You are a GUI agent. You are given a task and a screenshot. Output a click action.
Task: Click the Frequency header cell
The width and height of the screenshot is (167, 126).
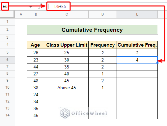point(102,45)
